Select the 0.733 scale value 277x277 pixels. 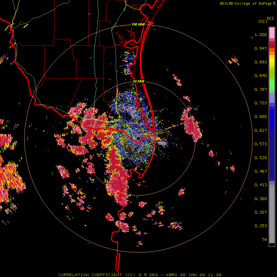pos(261,103)
